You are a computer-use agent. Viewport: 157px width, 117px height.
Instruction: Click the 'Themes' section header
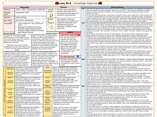[x=64, y=7]
